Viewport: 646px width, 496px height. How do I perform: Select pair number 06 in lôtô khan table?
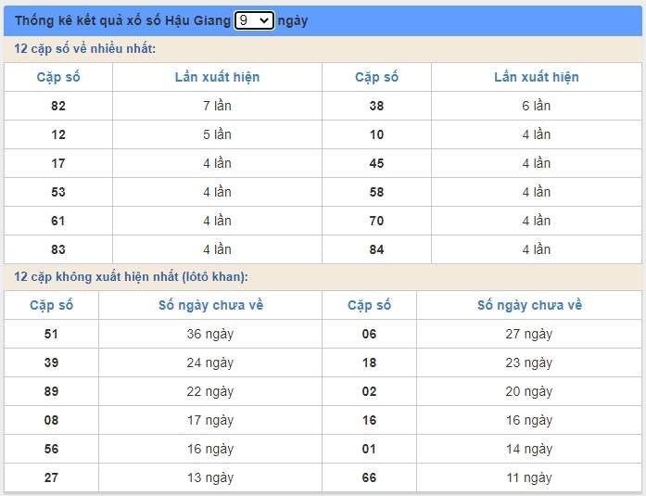click(369, 334)
